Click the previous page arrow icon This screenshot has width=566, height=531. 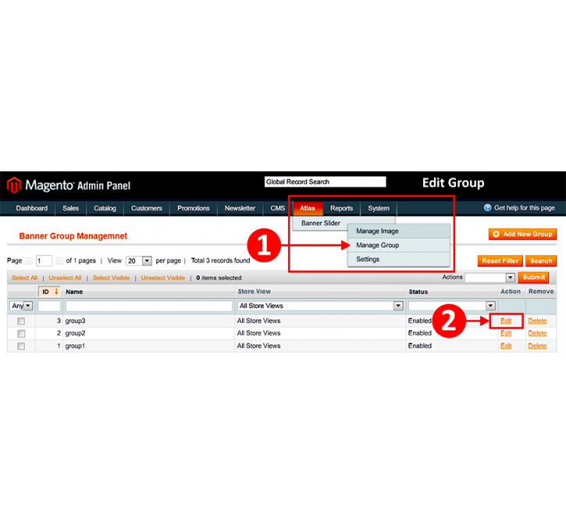[x=29, y=261]
